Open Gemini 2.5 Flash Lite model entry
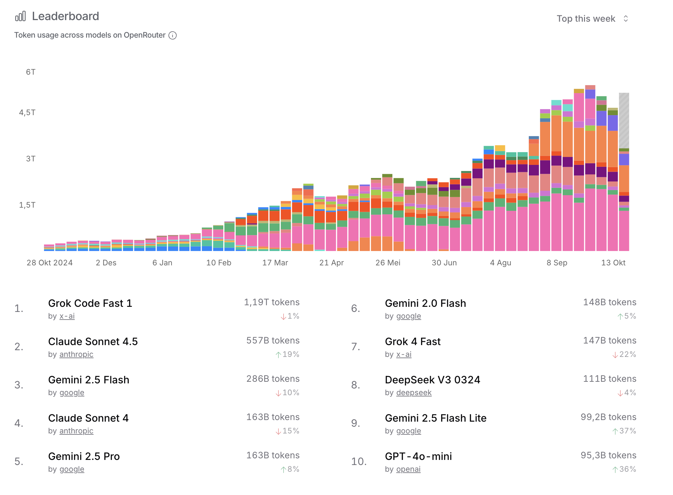Screen dimensions: 673x495 [x=435, y=418]
